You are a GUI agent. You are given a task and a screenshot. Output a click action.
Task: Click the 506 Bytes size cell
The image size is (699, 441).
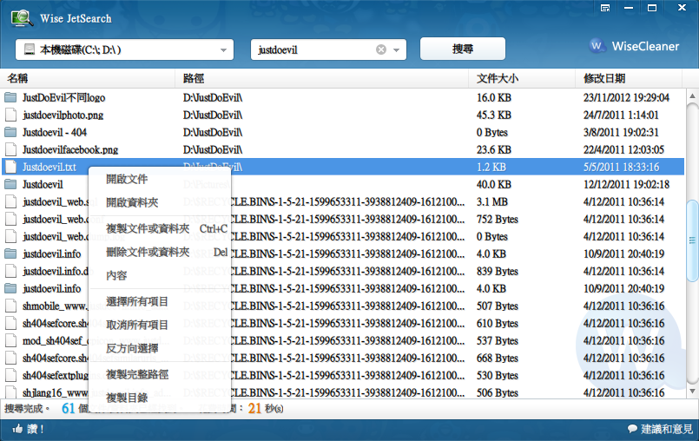tap(497, 393)
